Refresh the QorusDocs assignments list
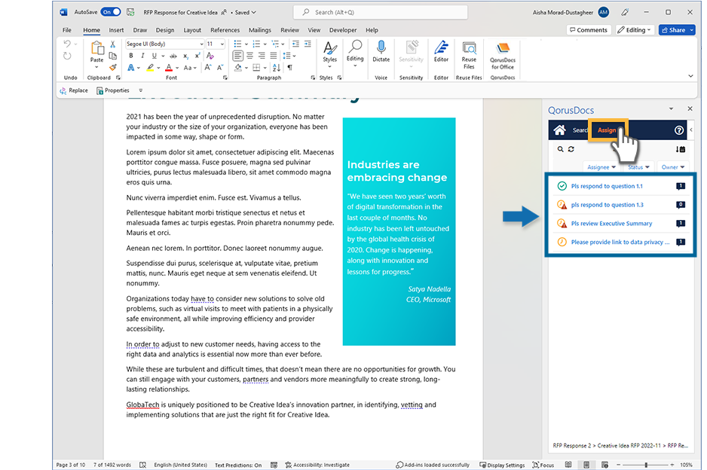The image size is (707, 470). (x=571, y=149)
